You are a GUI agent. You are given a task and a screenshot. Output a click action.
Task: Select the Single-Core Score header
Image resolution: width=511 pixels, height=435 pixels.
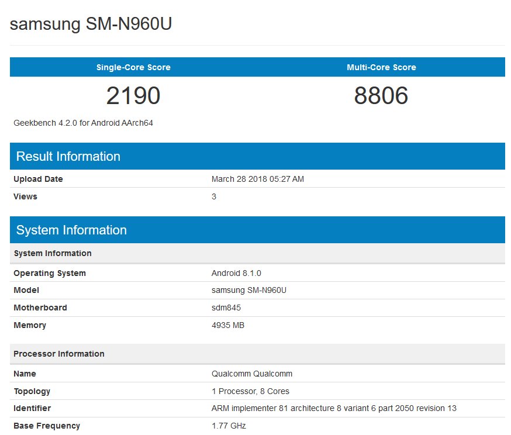tap(133, 67)
